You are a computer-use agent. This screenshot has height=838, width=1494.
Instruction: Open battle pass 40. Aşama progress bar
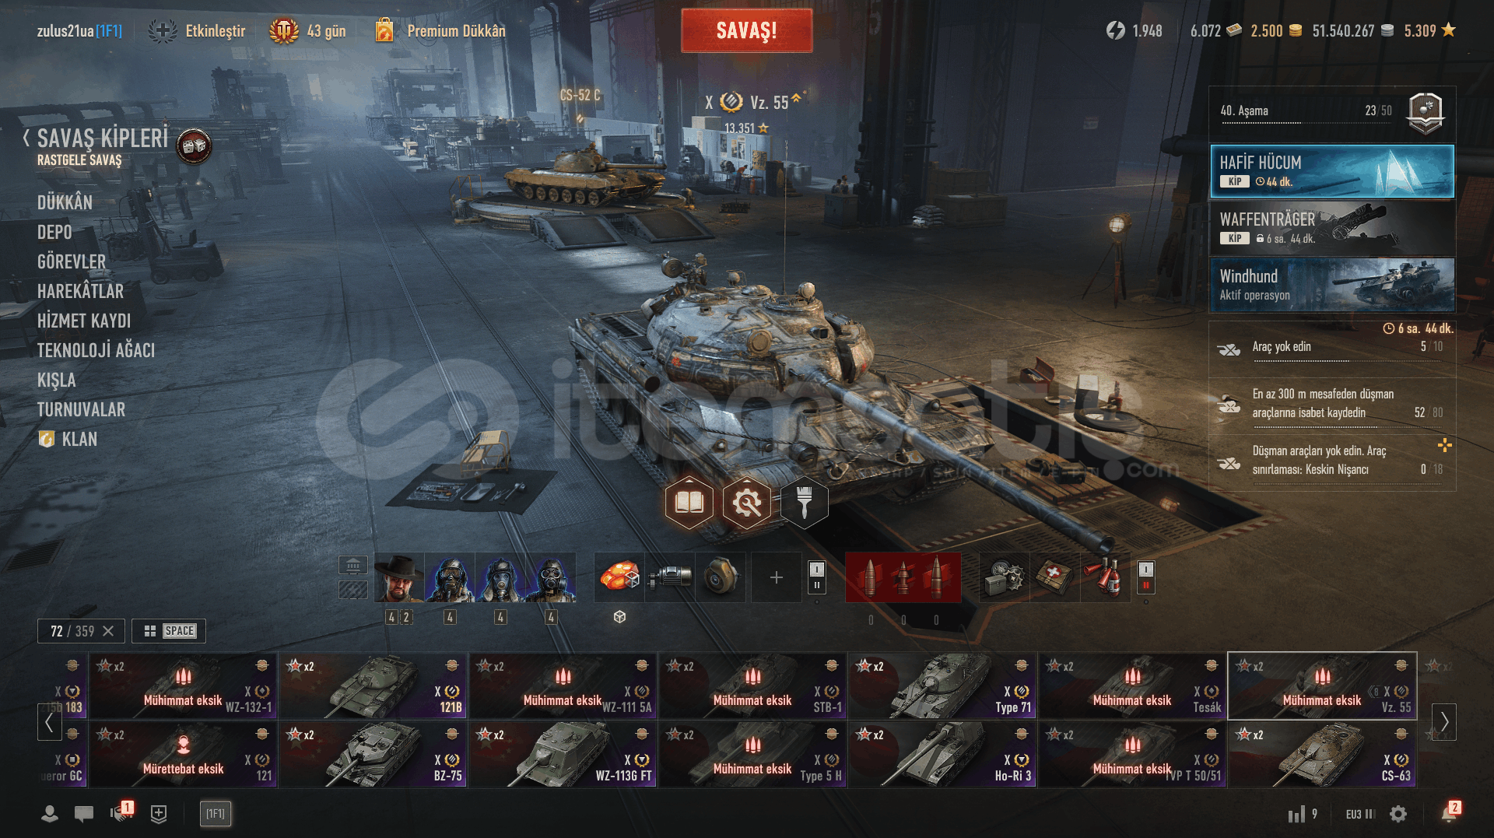coord(1331,113)
